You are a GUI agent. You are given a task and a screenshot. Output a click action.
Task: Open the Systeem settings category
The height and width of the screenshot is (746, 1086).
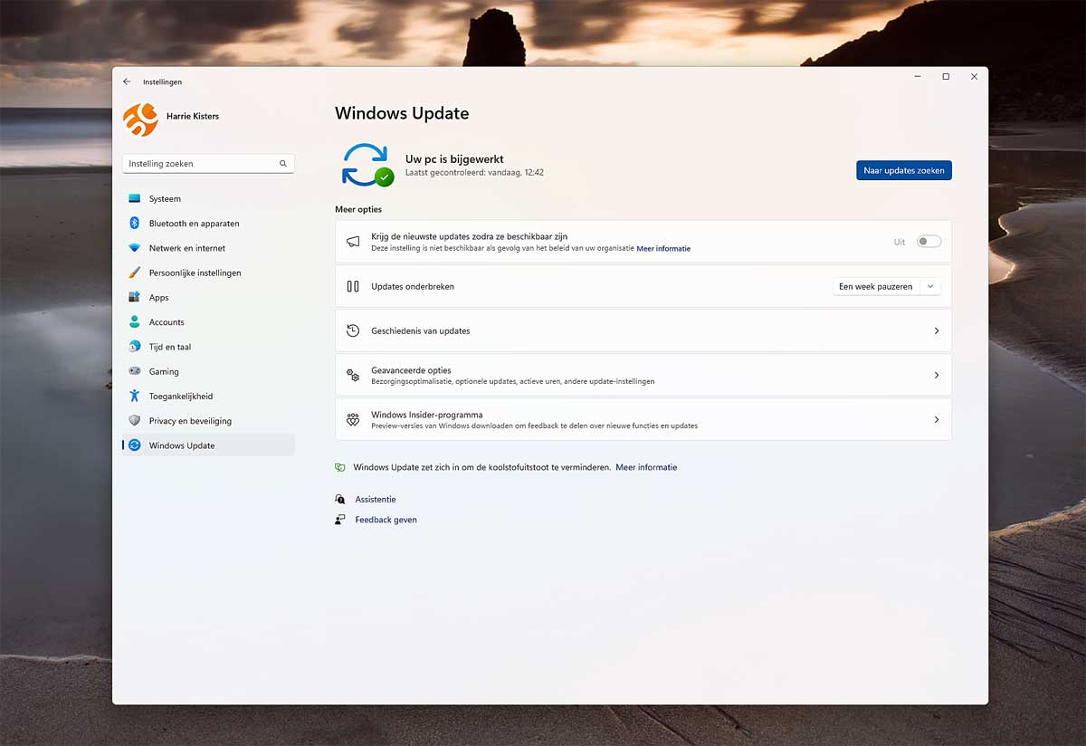(208, 198)
